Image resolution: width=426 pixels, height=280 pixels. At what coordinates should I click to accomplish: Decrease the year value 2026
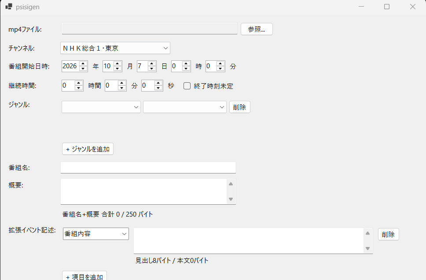83,69
